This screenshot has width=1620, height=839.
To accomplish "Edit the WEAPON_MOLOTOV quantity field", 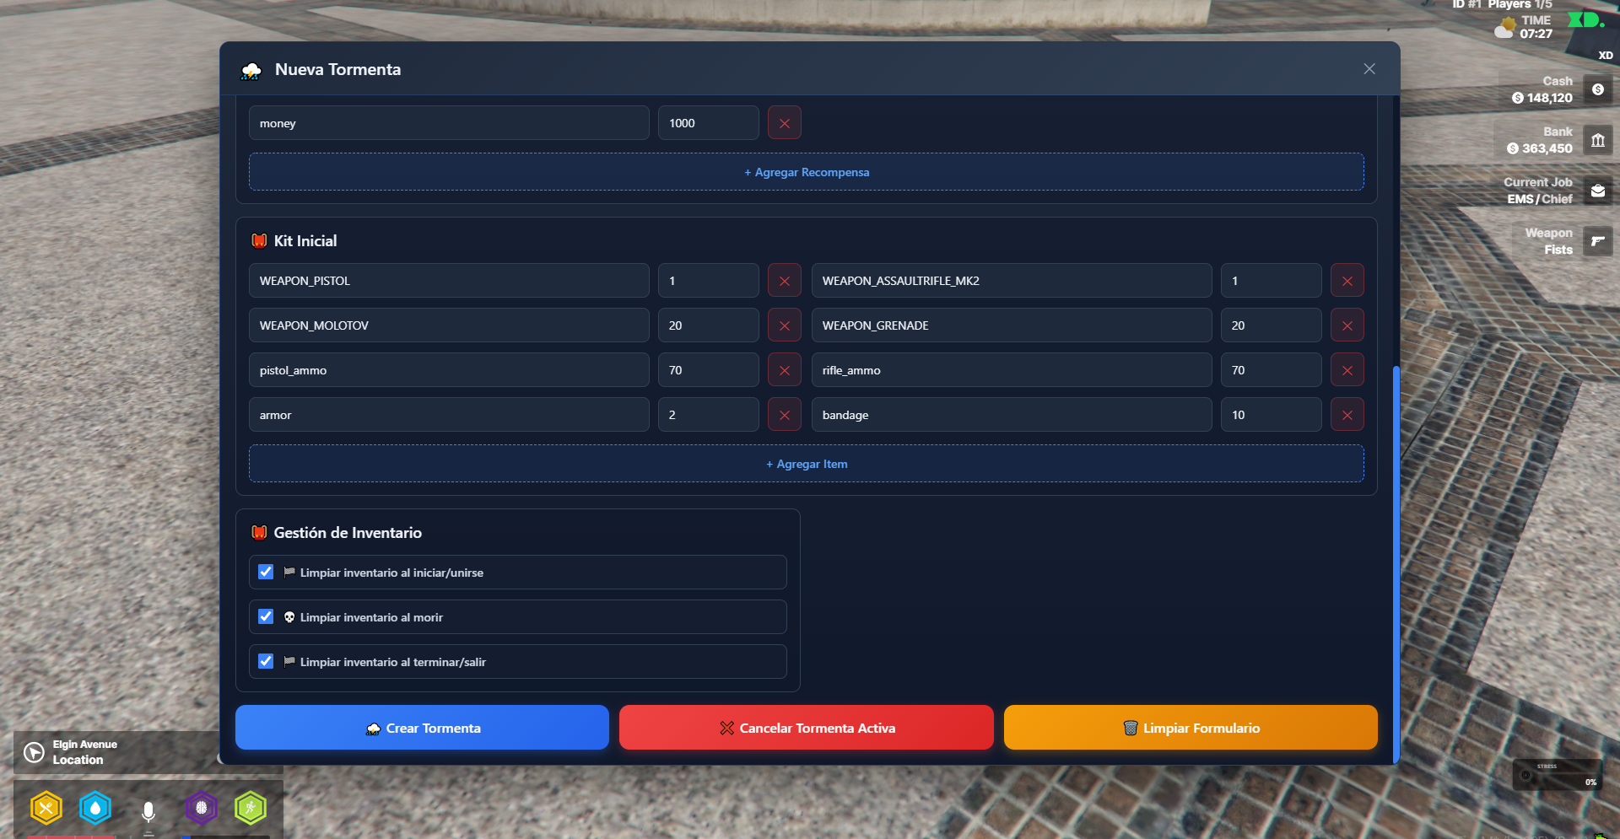I will point(709,325).
